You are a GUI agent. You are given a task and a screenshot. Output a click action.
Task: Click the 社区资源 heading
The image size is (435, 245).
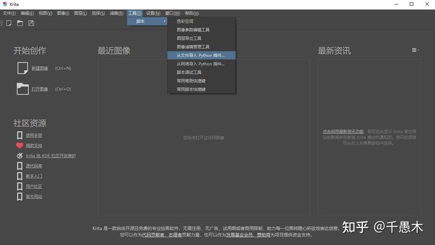tap(30, 123)
